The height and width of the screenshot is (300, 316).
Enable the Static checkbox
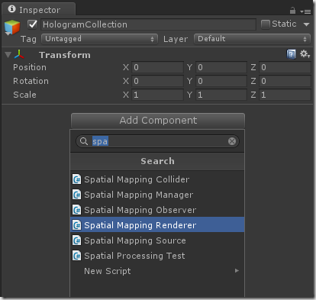[x=266, y=24]
